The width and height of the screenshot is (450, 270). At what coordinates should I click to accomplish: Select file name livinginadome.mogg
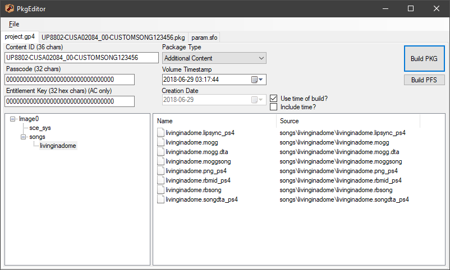tap(192, 142)
